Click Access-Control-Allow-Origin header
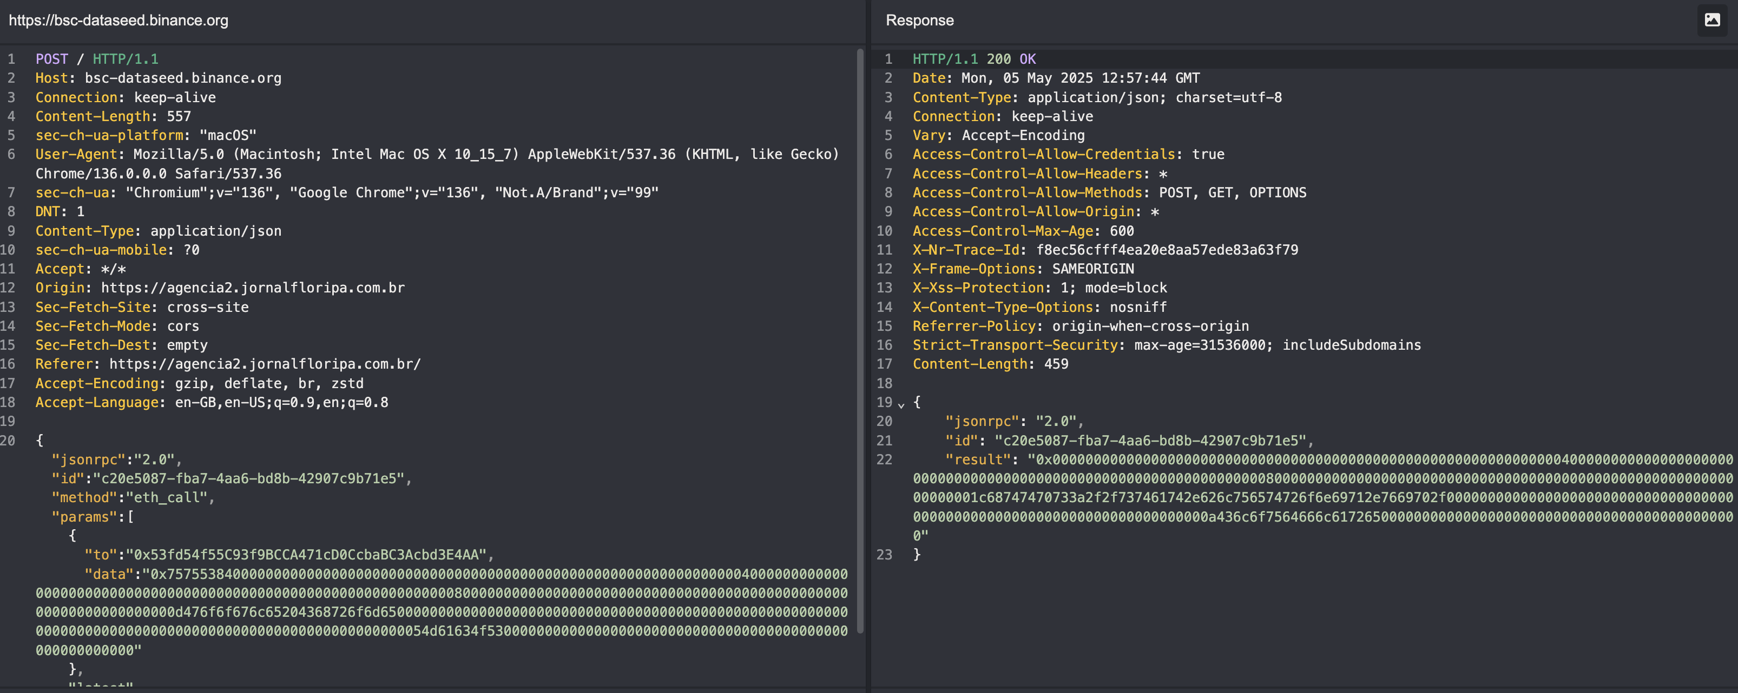This screenshot has width=1738, height=693. tap(1036, 212)
